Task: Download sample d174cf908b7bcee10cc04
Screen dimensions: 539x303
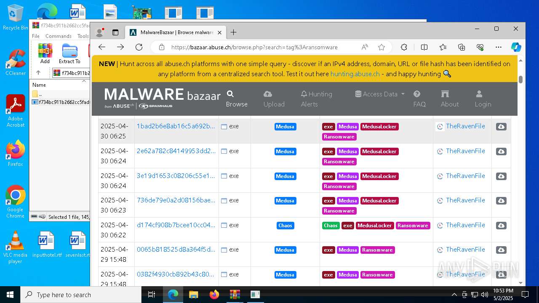Action: pyautogui.click(x=501, y=226)
